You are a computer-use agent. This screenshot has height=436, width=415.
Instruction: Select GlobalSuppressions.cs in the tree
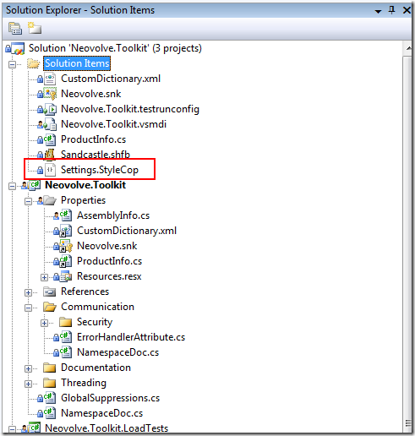[x=110, y=398]
